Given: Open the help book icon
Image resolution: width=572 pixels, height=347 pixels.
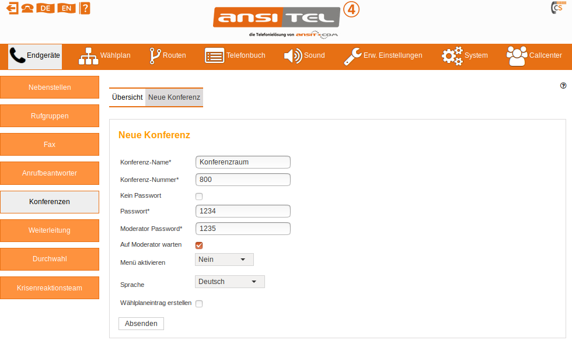Looking at the screenshot, I should (x=85, y=8).
